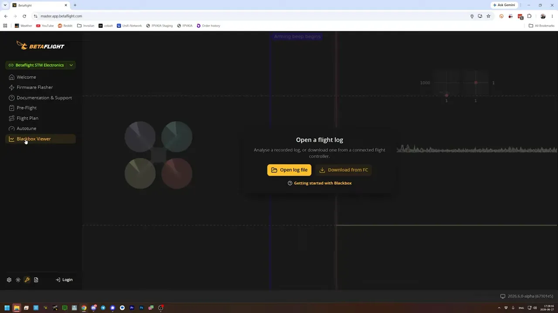Open the cobalt bookmark
This screenshot has height=313, width=558.
tap(105, 26)
